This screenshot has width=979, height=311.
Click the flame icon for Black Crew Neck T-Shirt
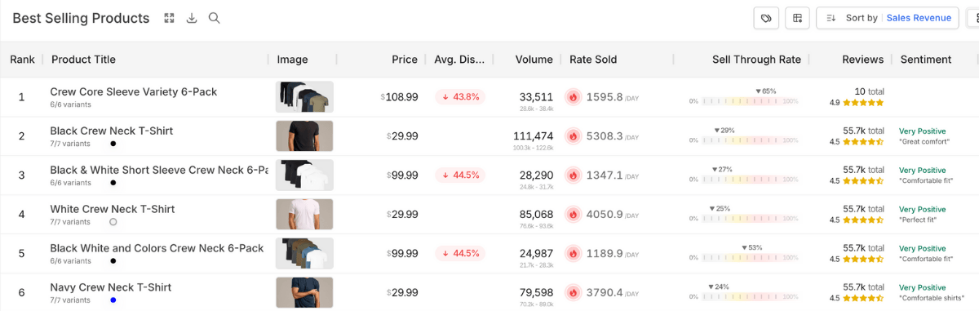tap(573, 136)
